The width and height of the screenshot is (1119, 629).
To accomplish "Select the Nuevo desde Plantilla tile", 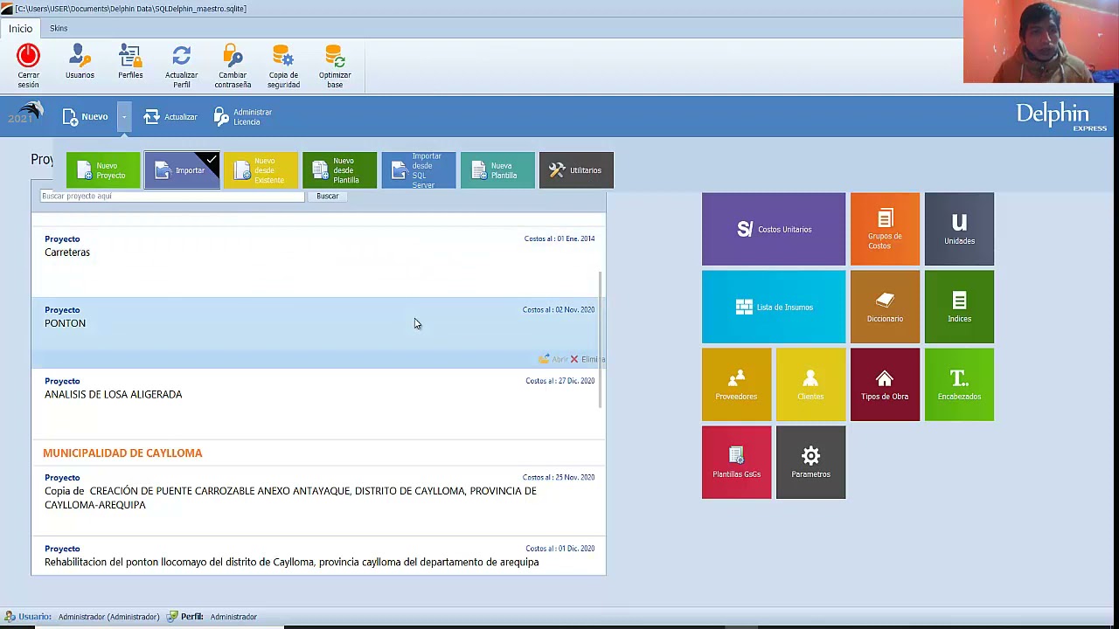I will pos(339,170).
